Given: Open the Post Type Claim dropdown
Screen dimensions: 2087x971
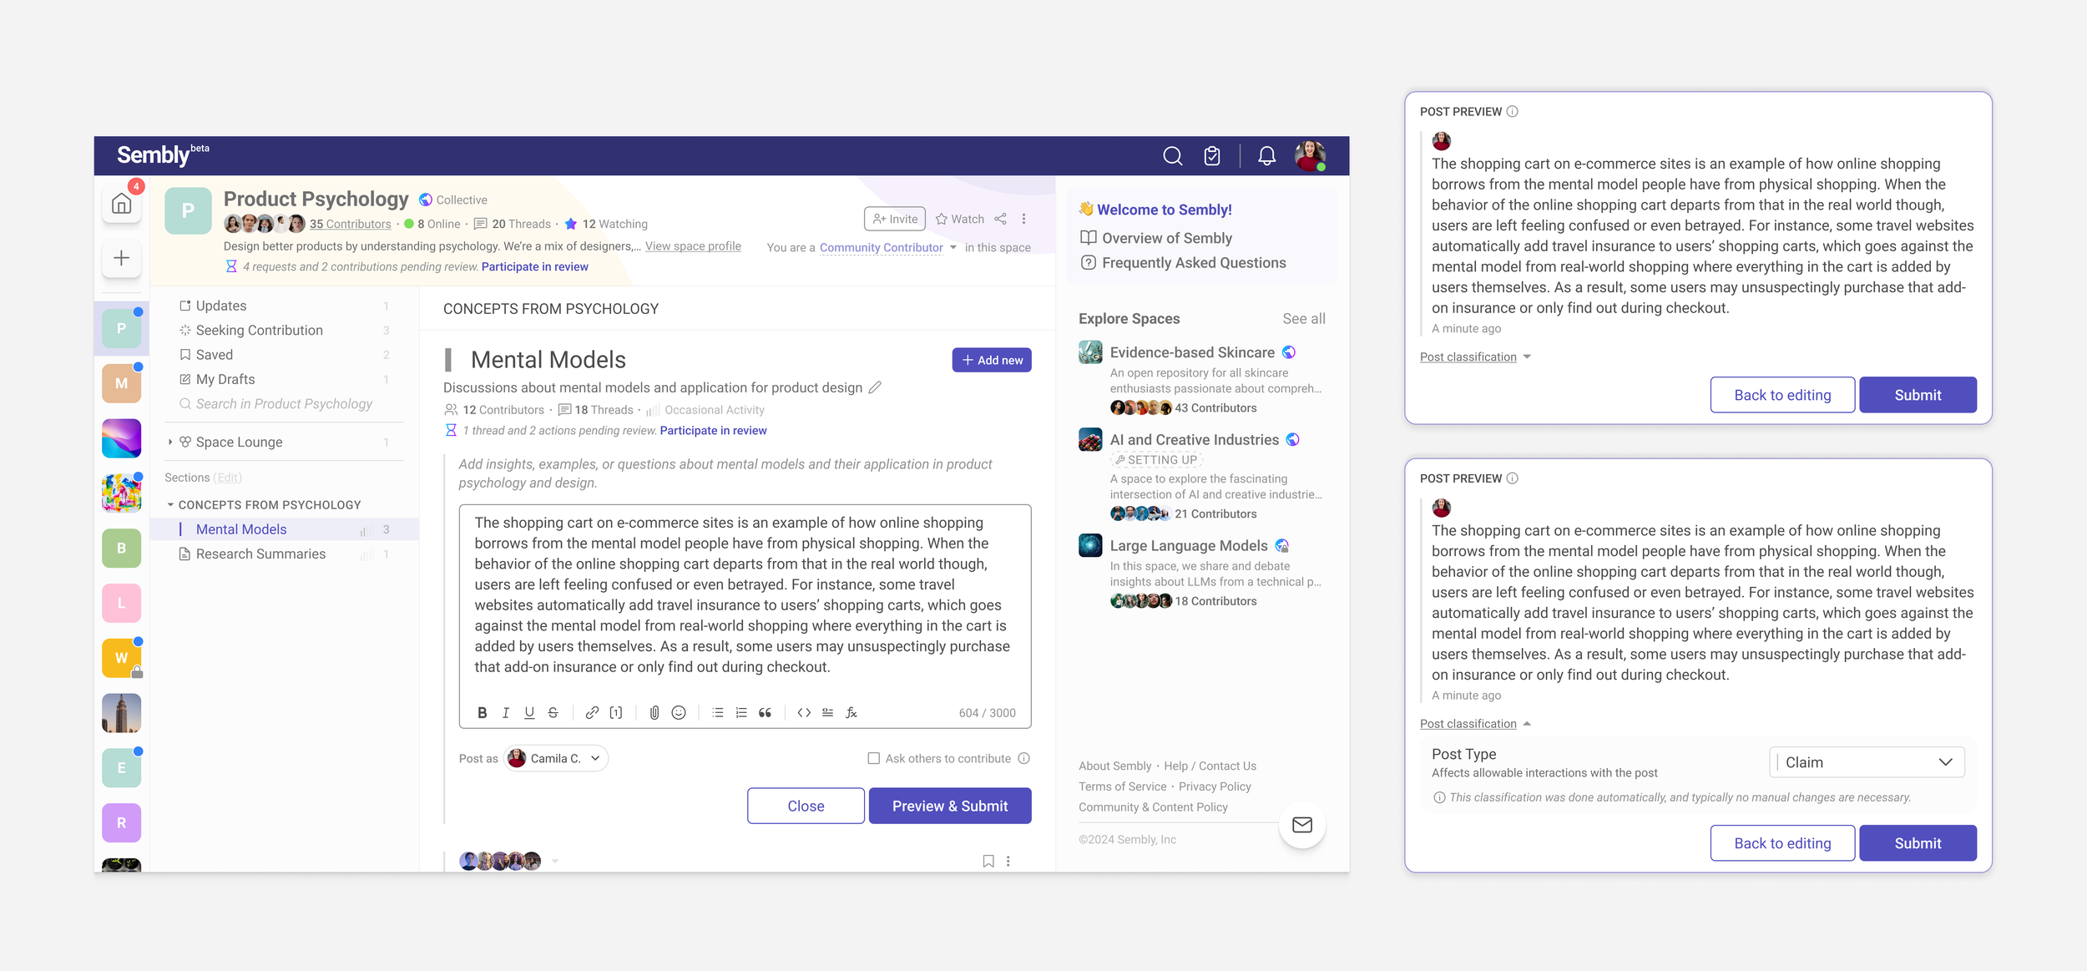Looking at the screenshot, I should [1867, 762].
